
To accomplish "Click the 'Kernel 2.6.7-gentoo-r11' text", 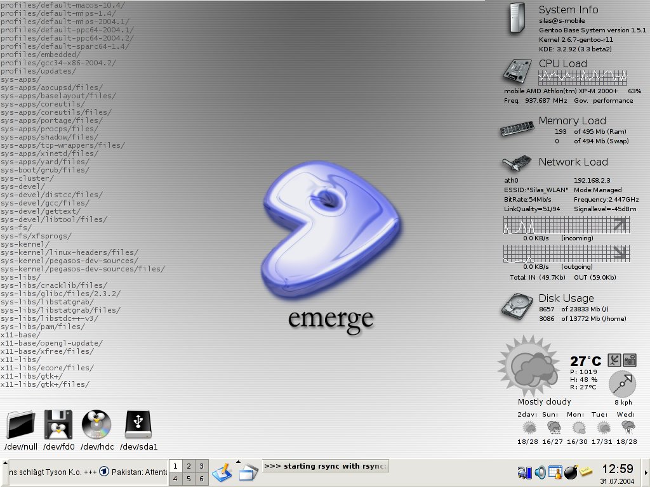I will pos(576,40).
